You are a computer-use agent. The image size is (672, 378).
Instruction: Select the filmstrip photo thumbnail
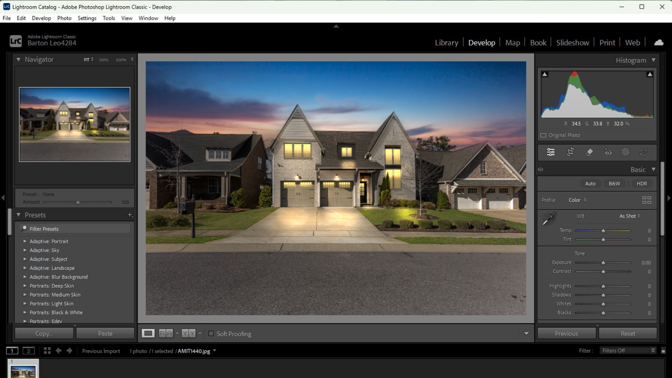(23, 371)
